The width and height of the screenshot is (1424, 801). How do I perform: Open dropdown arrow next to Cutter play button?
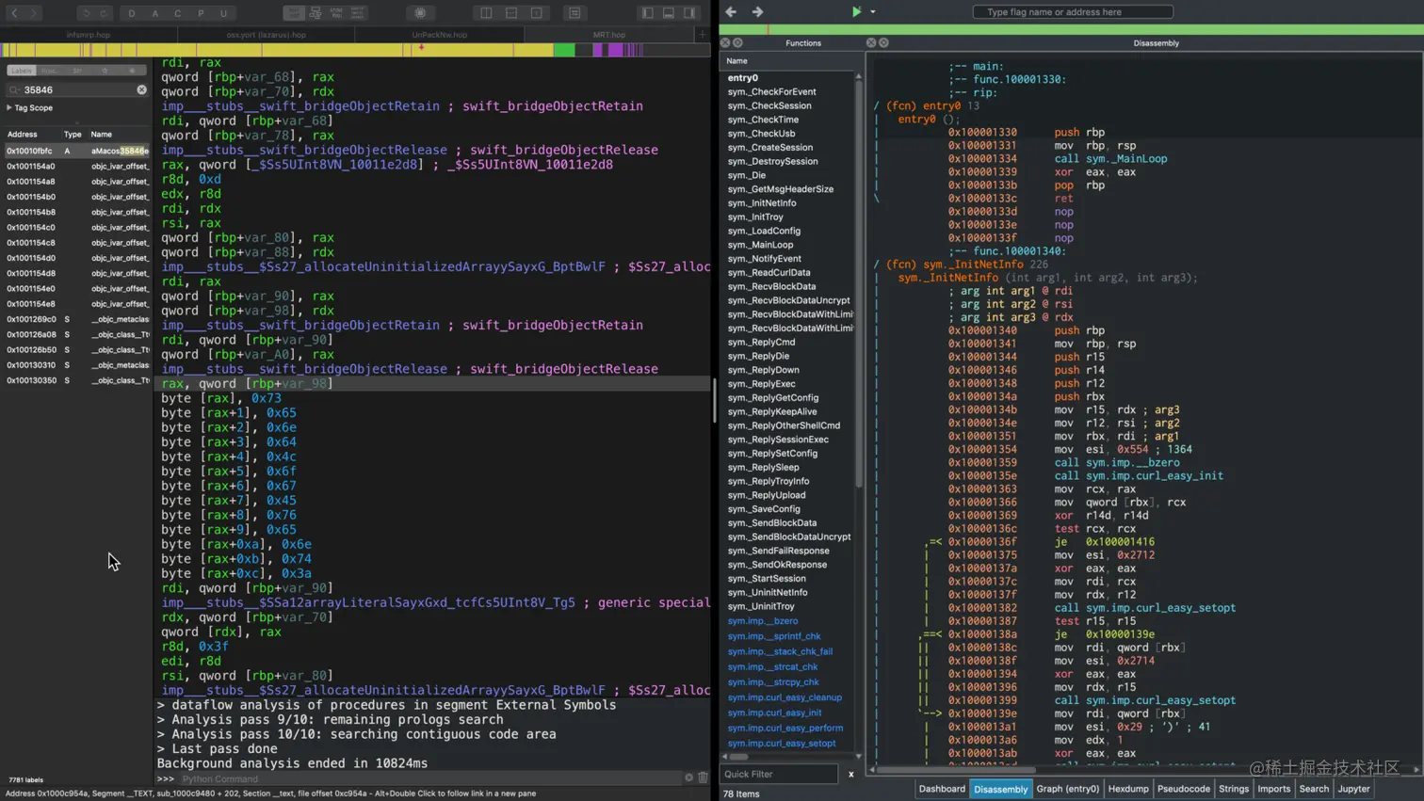pos(873,12)
